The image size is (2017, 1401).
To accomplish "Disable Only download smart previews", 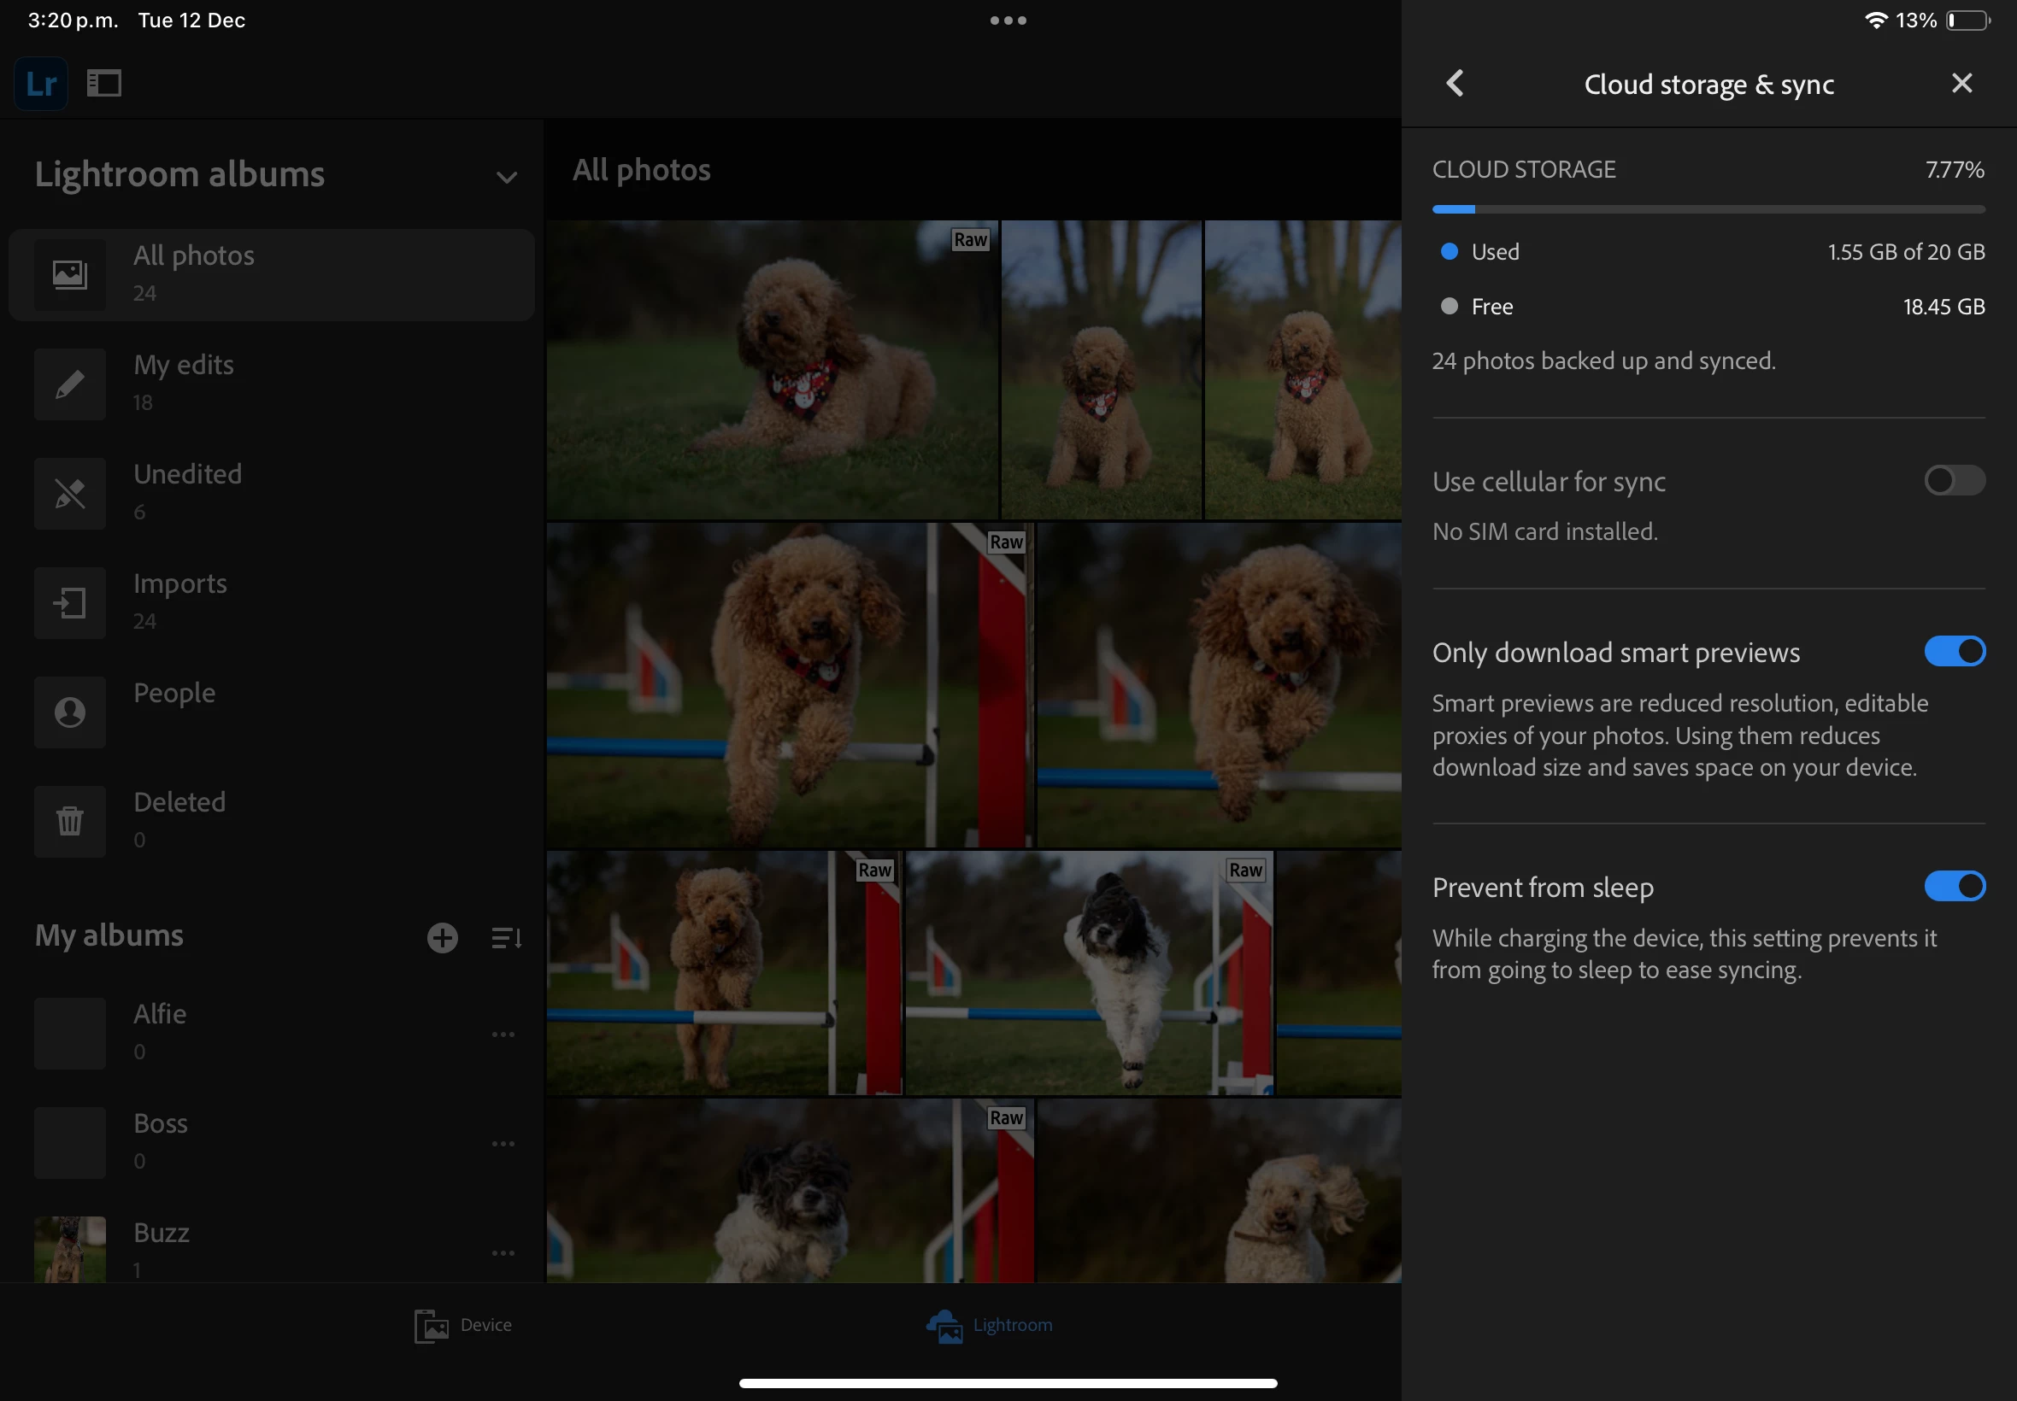I will click(x=1954, y=651).
